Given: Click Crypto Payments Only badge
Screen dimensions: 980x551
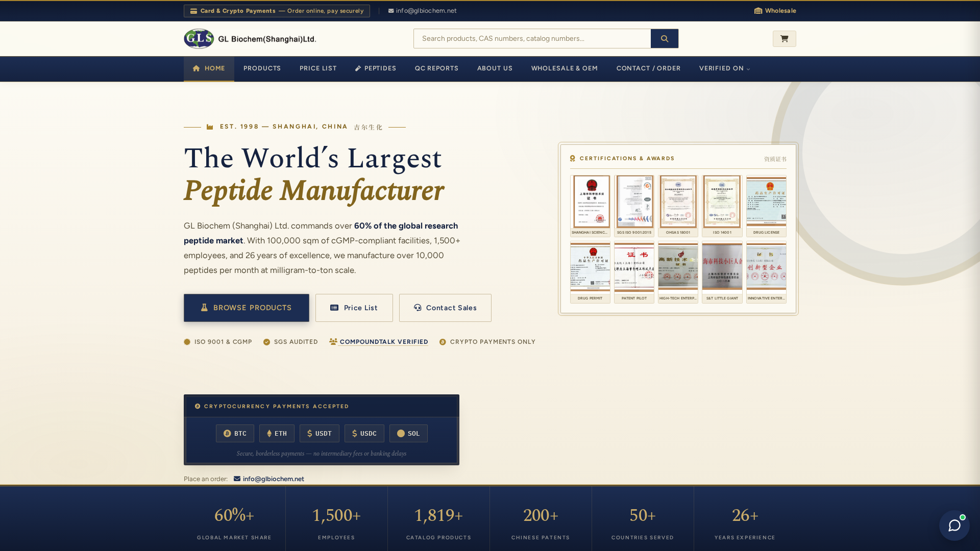Looking at the screenshot, I should tap(487, 342).
